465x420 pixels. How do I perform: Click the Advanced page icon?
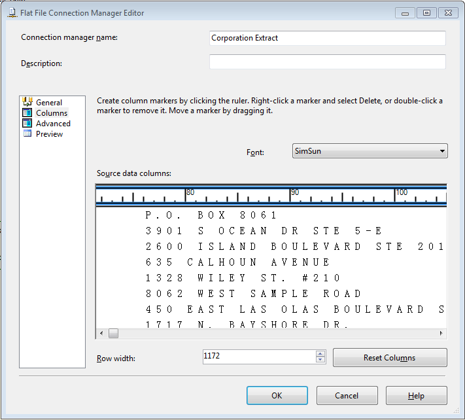pos(27,123)
